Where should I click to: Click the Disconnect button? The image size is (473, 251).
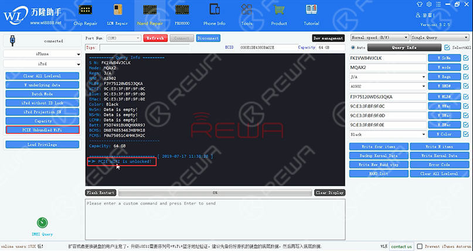[x=208, y=38]
